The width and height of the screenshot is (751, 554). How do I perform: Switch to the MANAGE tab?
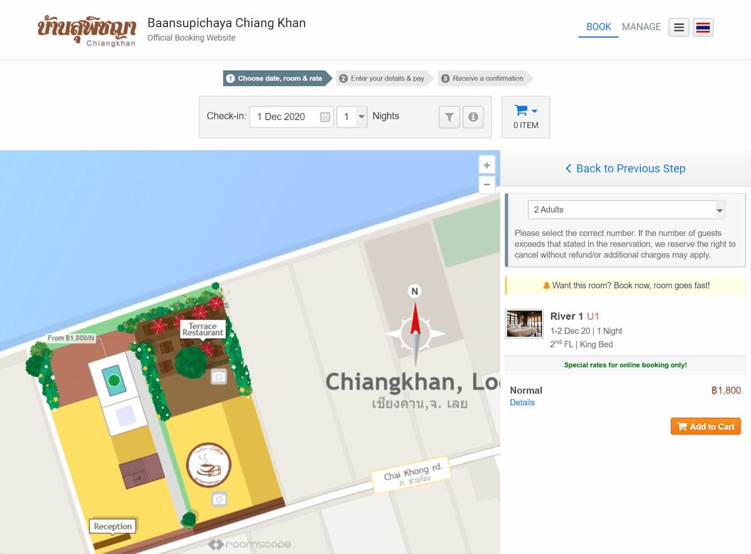[641, 27]
